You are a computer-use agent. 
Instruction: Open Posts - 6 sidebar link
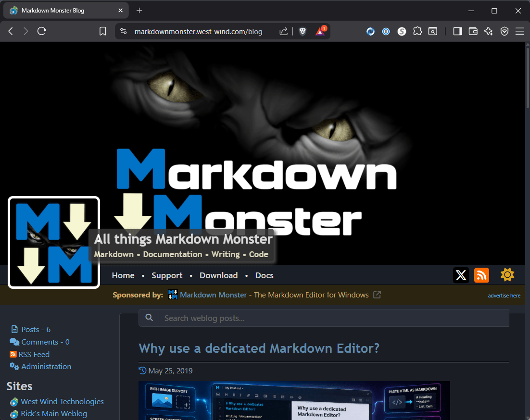click(x=36, y=330)
